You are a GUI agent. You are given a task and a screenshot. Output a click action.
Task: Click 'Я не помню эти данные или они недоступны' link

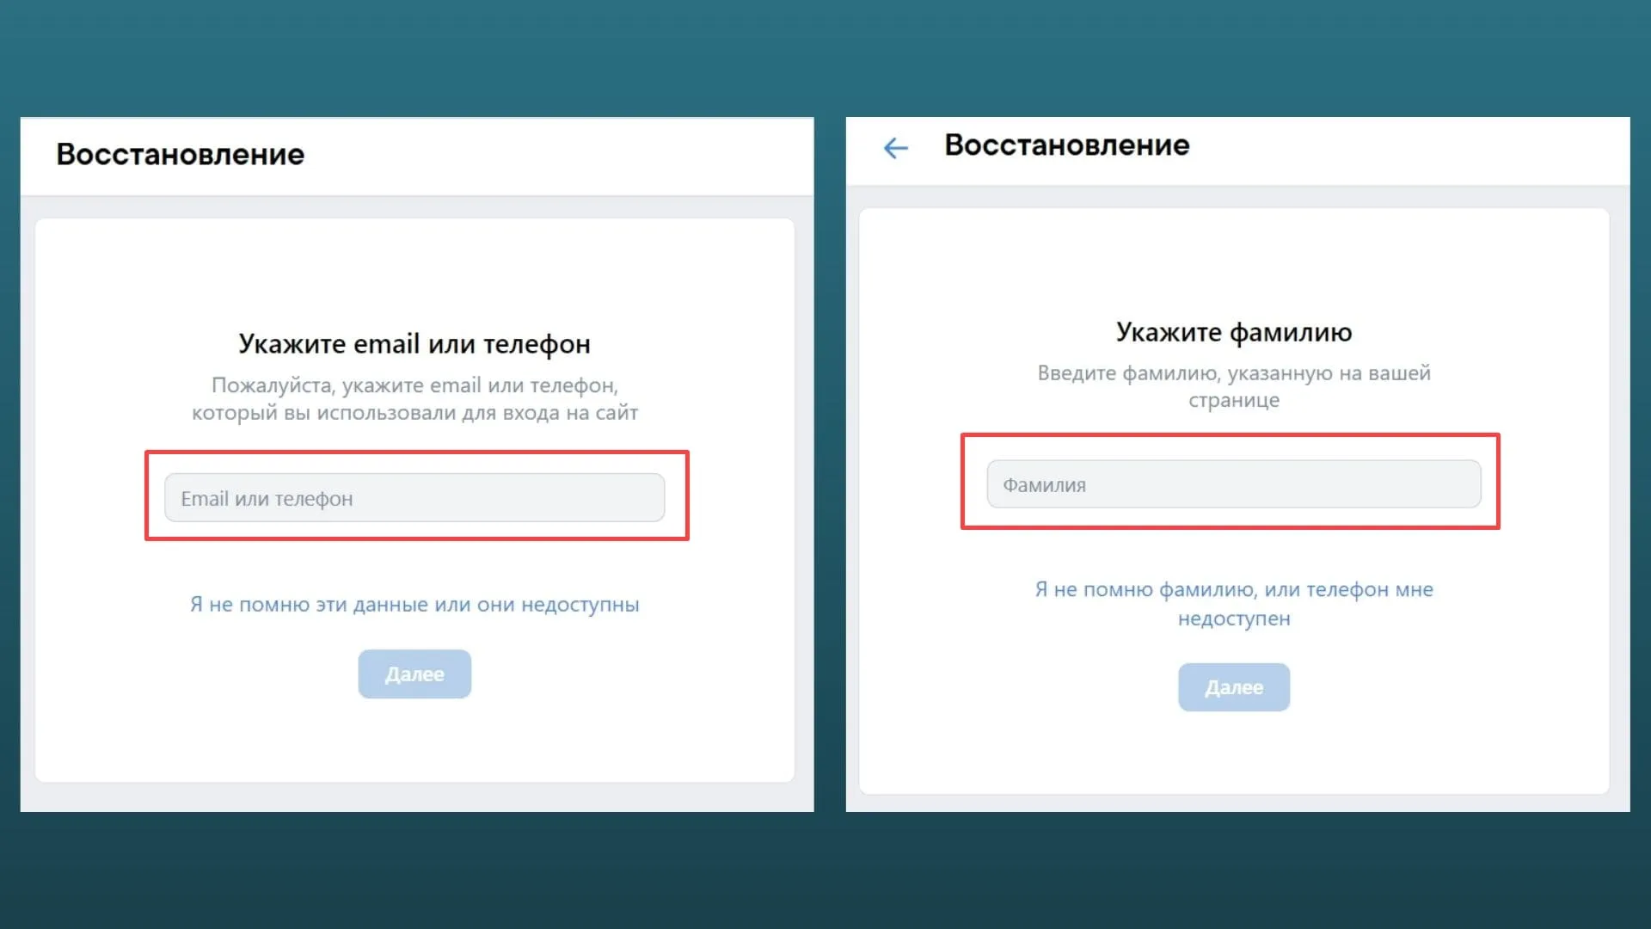click(414, 604)
